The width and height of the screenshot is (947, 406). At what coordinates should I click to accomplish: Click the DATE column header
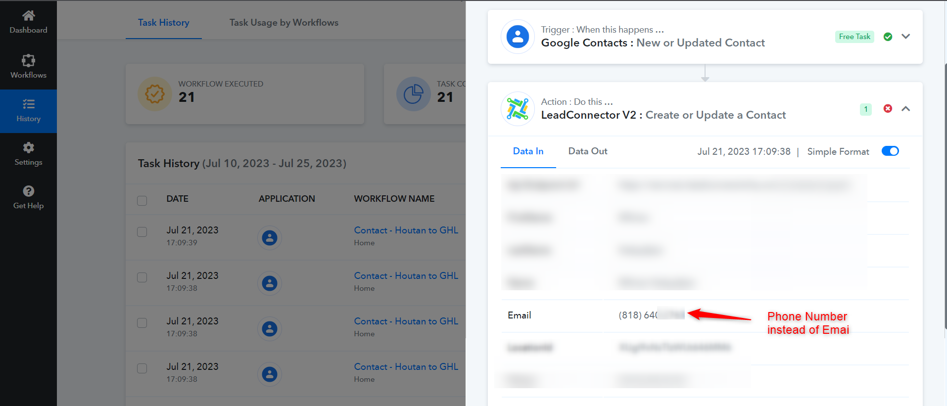click(178, 199)
